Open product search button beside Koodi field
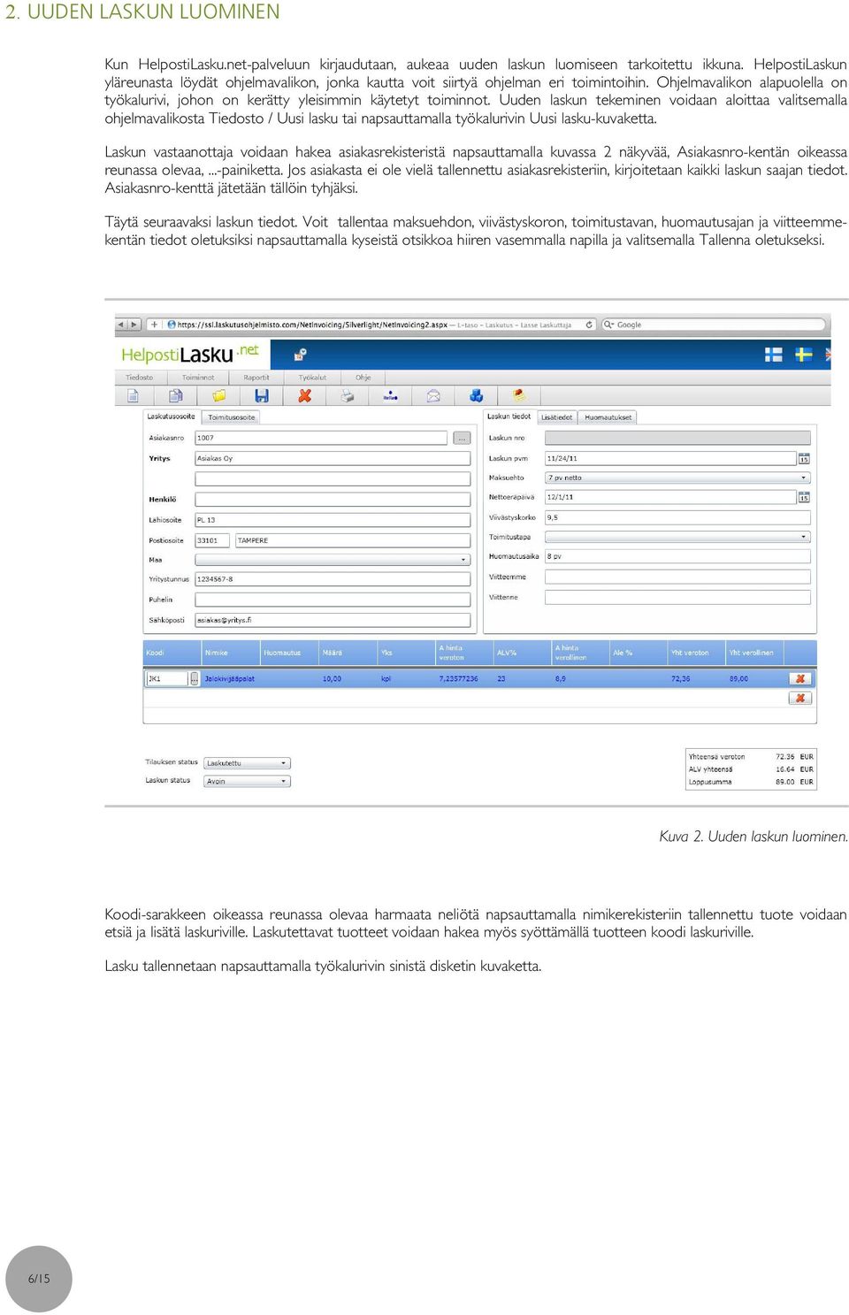Image resolution: width=849 pixels, height=1315 pixels. point(195,678)
